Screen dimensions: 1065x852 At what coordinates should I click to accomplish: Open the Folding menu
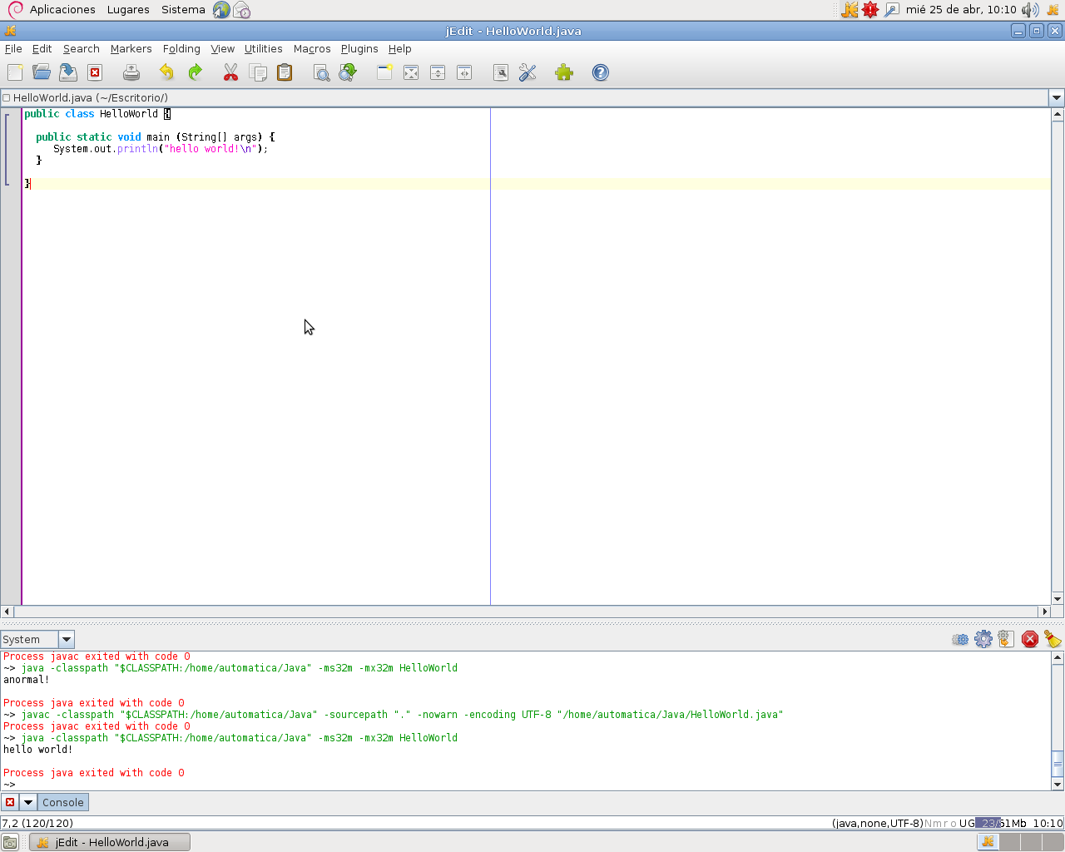(181, 49)
